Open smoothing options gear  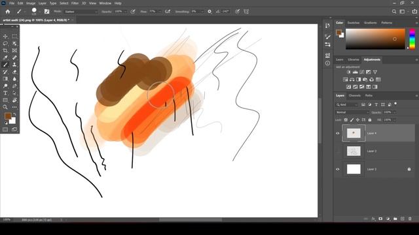[209, 12]
